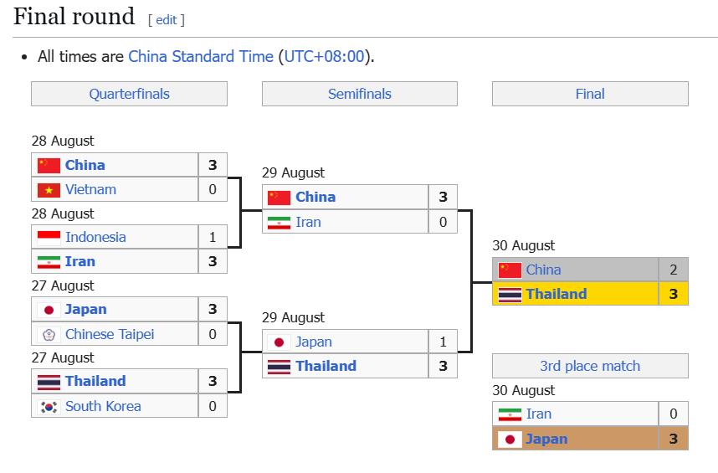Click the Vietnam flag icon in quarterfinals
The image size is (718, 473).
coord(49,189)
